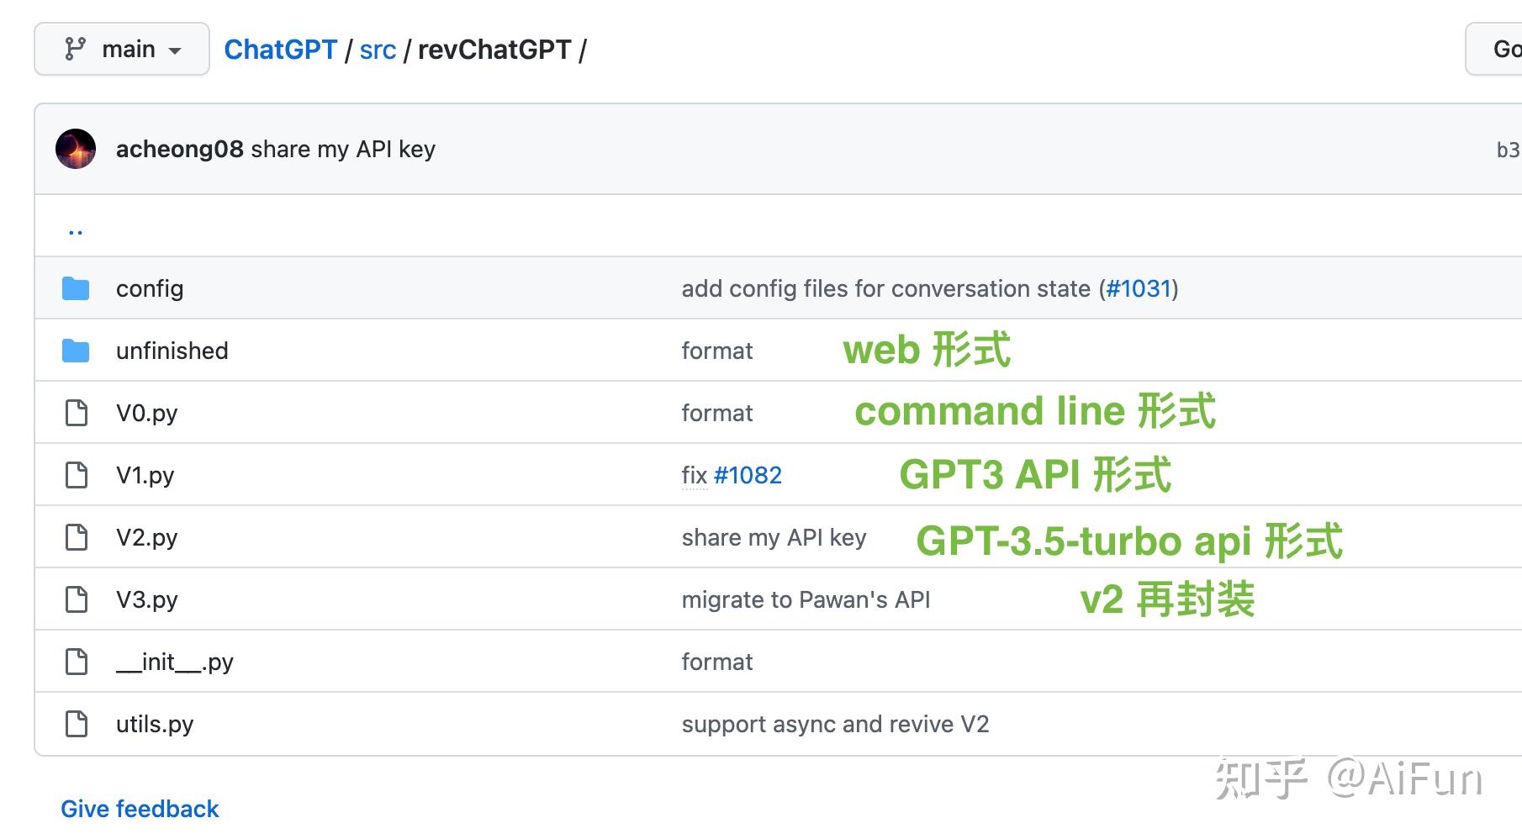Go to ChatGPT repository root breadcrumb
This screenshot has height=839, width=1522.
pos(280,50)
